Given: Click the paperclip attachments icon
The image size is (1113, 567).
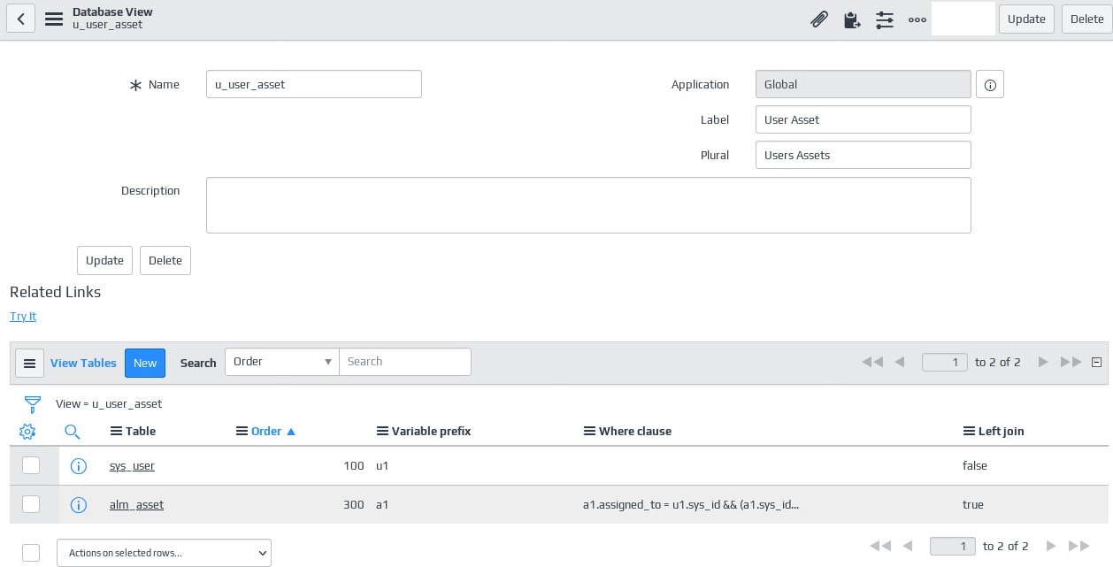Looking at the screenshot, I should pos(819,19).
